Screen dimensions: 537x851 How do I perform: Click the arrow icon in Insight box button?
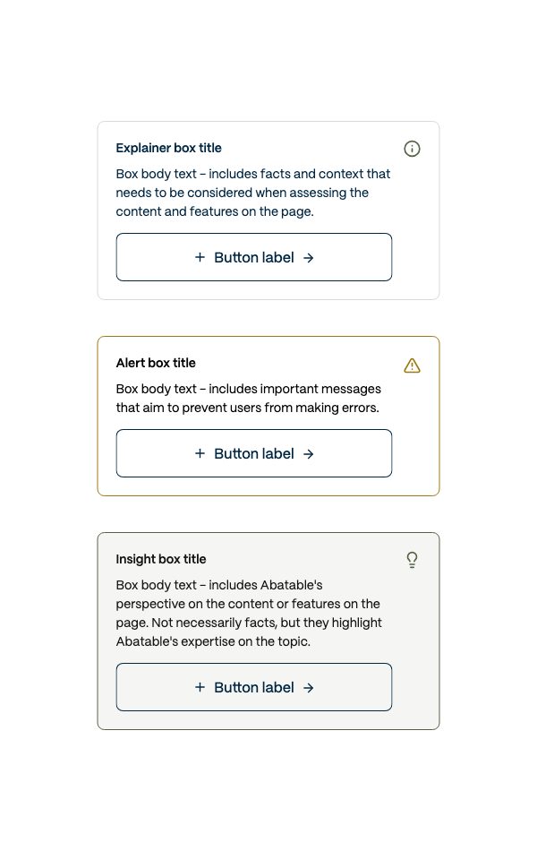pos(308,688)
